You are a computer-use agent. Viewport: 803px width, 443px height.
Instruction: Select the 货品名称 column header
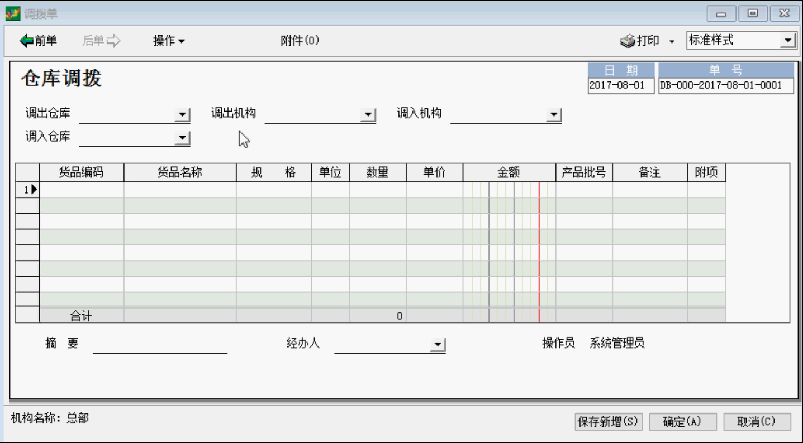(180, 173)
